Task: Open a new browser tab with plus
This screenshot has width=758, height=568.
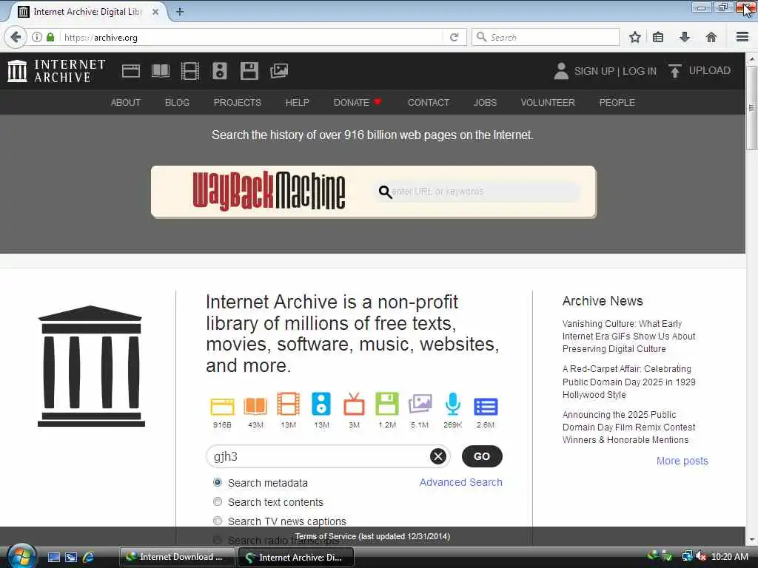Action: pos(179,12)
